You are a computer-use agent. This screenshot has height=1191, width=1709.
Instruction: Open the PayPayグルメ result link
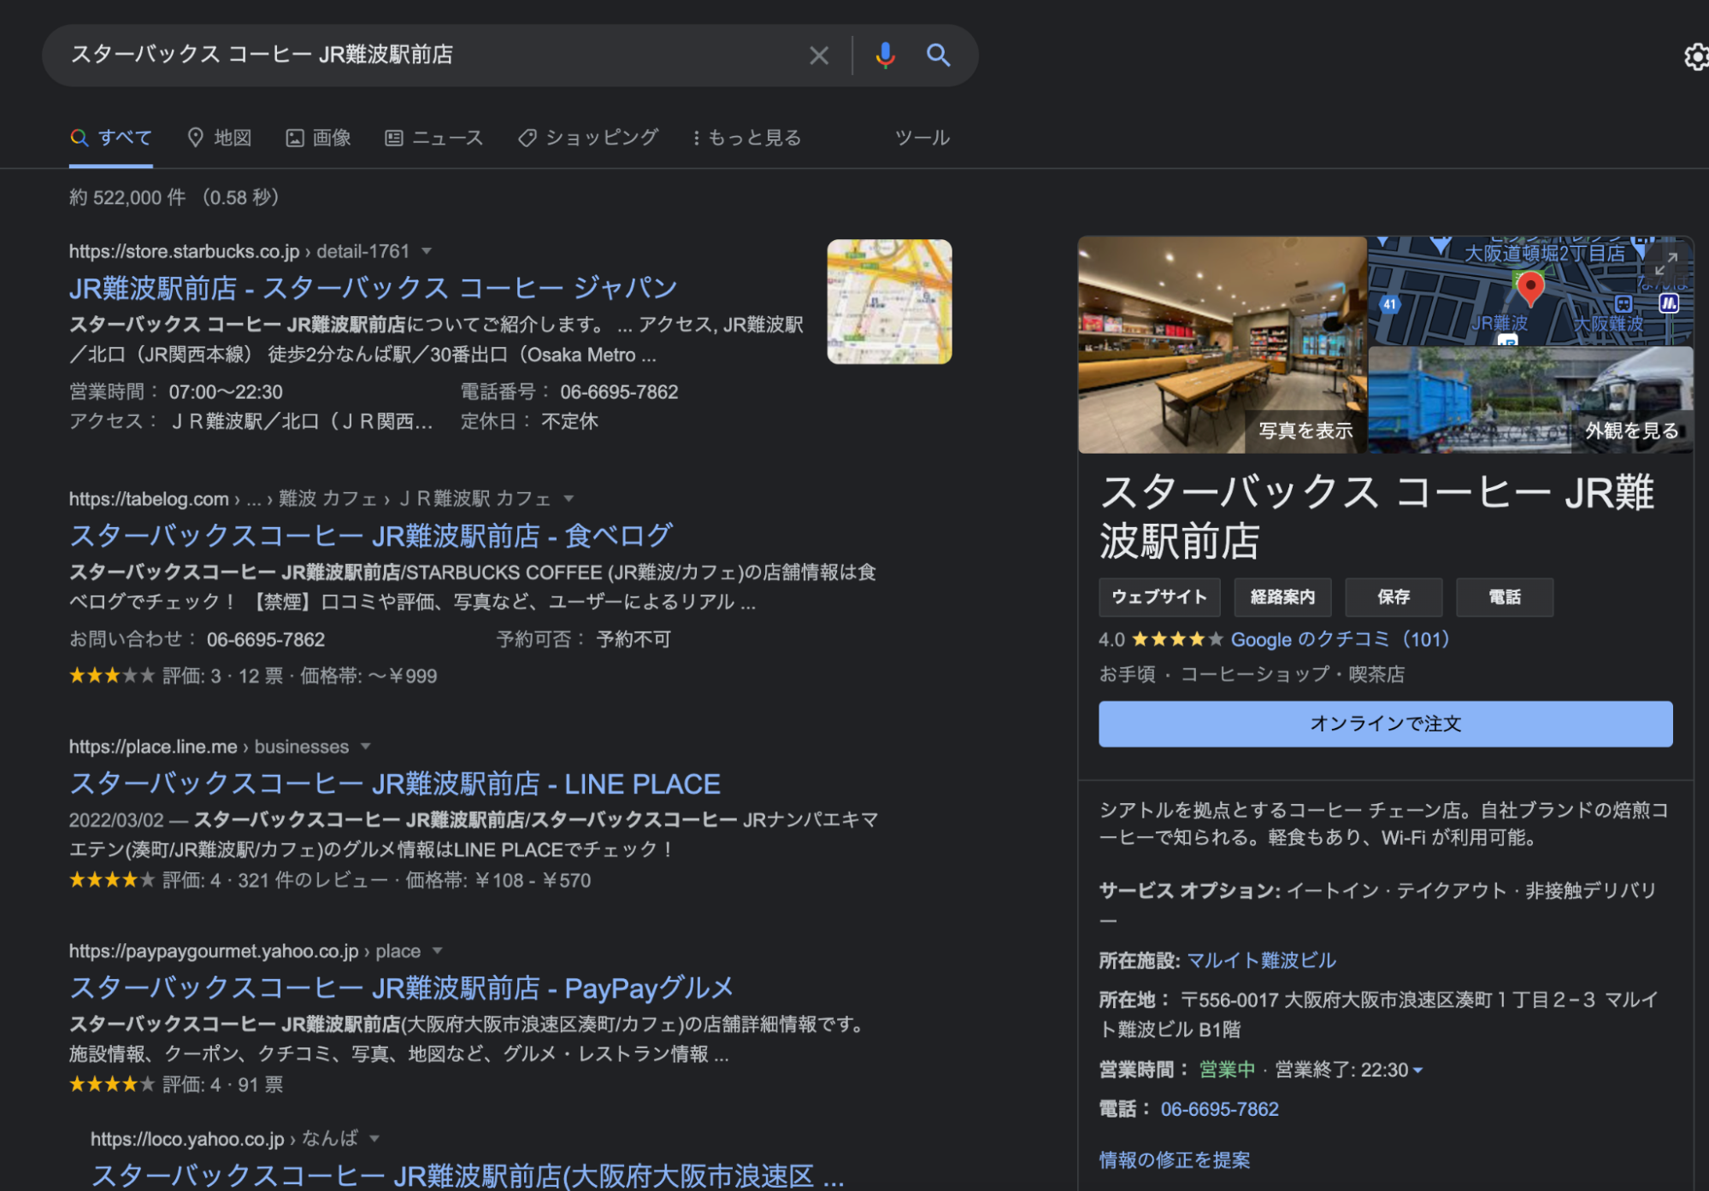point(402,989)
